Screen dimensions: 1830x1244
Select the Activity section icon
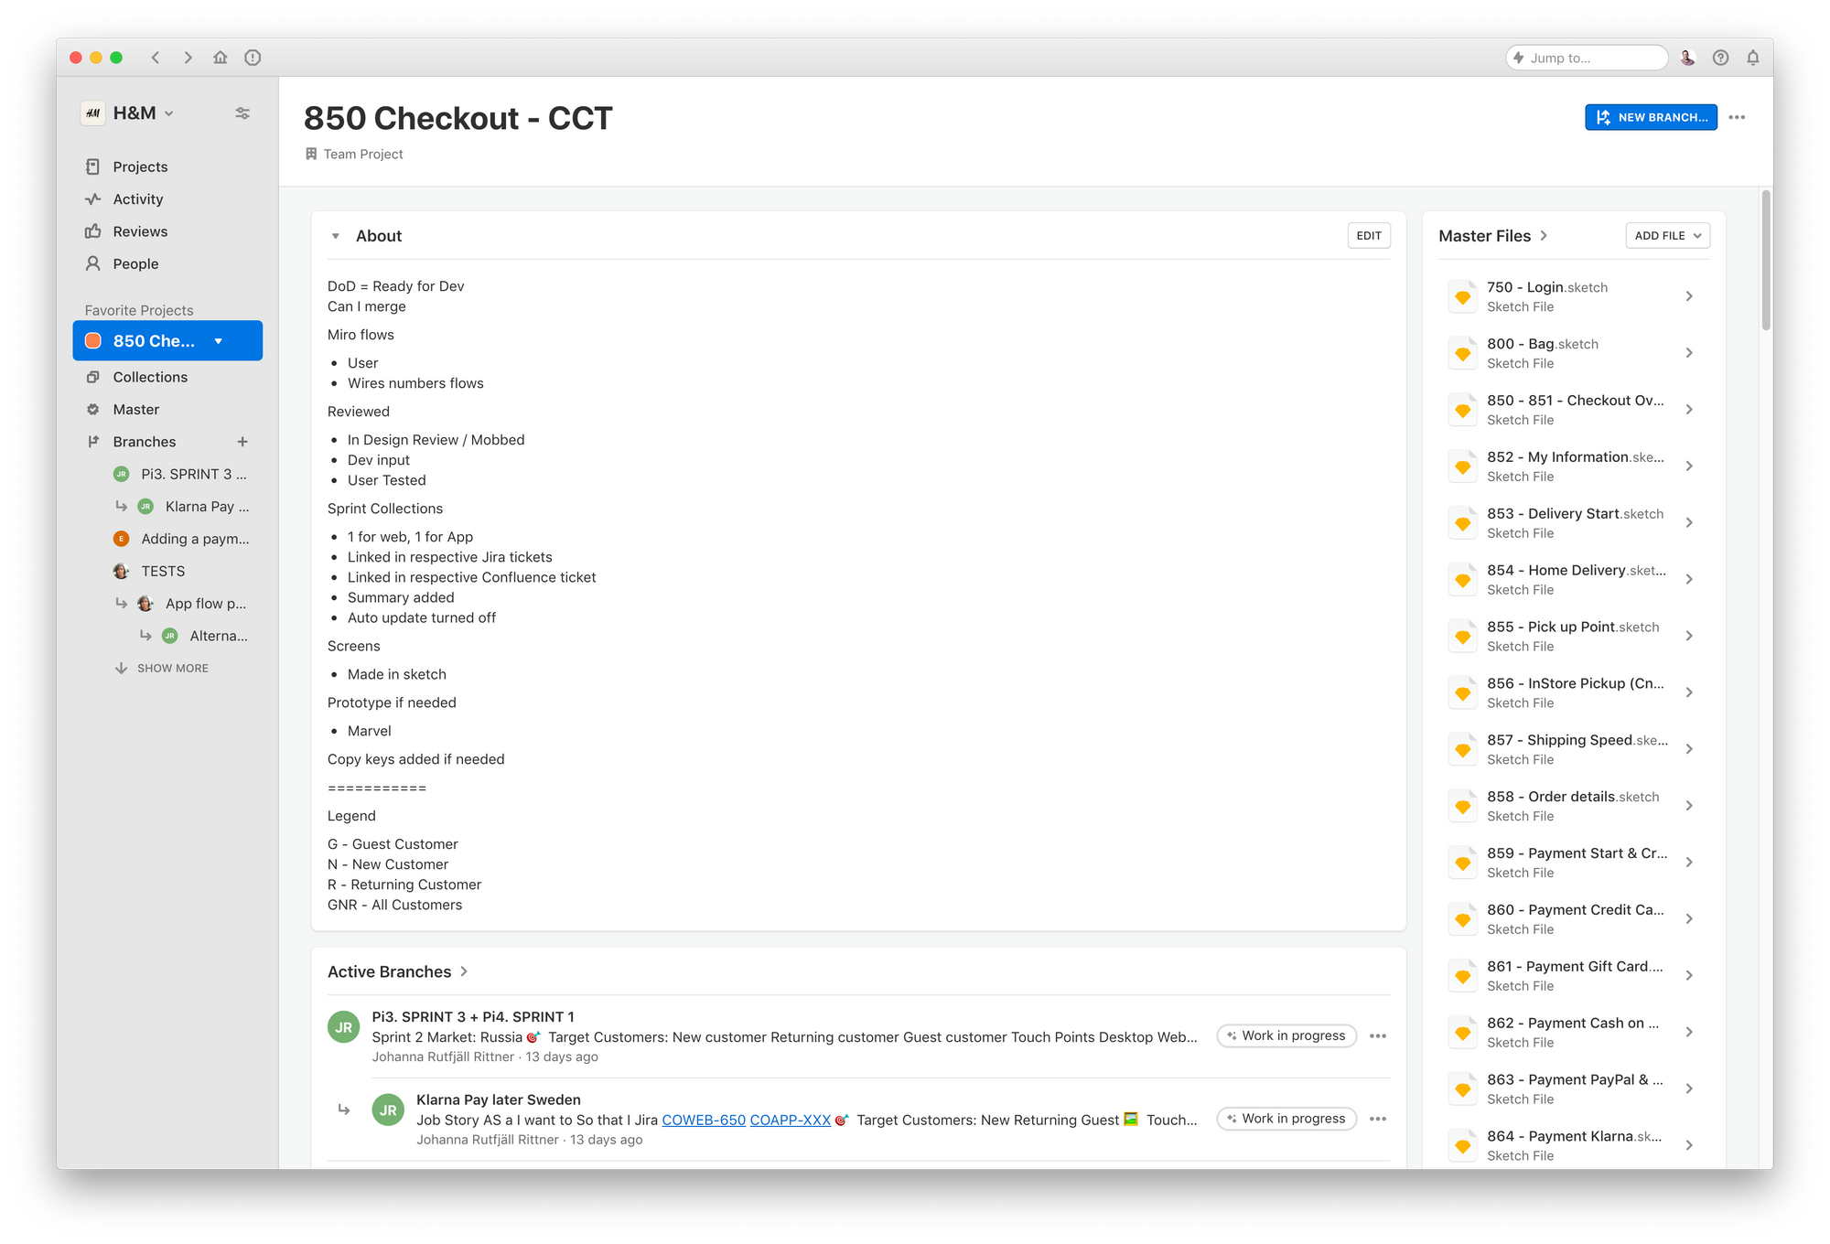coord(93,198)
